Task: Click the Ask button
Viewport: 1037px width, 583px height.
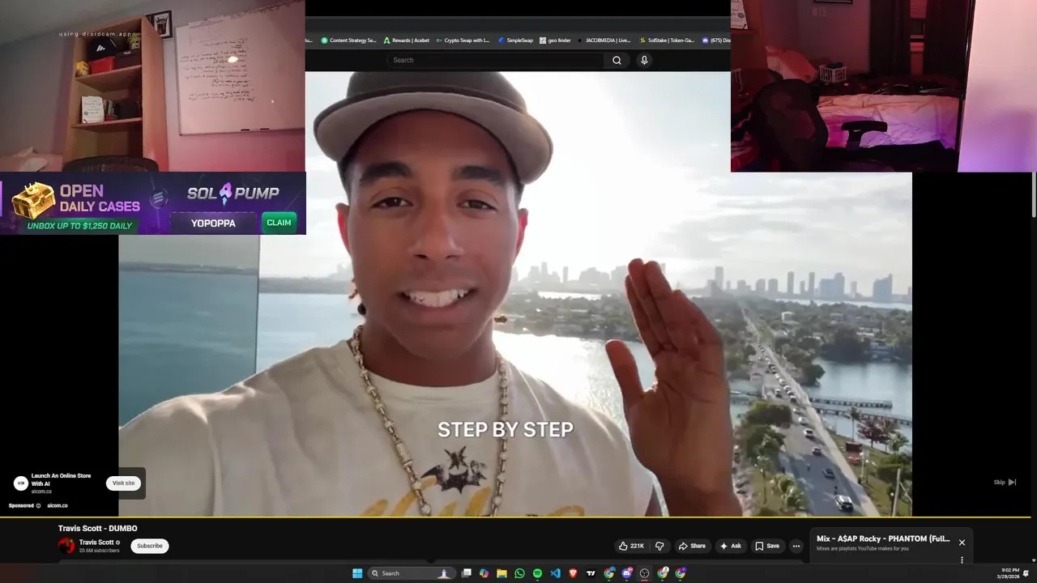Action: (x=730, y=546)
